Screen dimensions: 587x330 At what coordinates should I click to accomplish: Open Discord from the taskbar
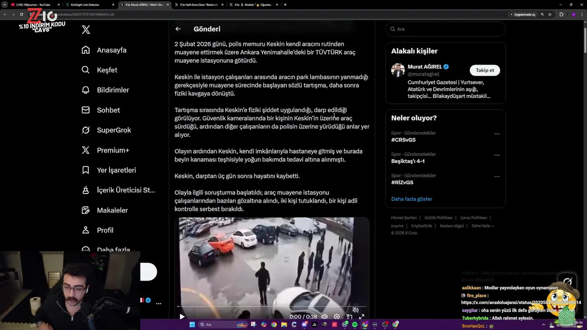[x=304, y=324]
